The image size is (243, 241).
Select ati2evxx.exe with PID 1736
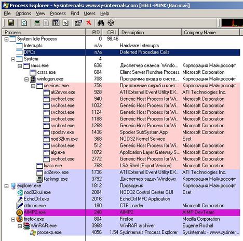pos(121,172)
